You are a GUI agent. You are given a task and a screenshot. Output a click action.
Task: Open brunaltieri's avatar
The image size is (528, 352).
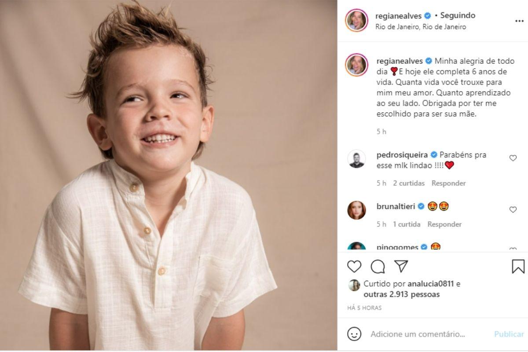point(356,210)
